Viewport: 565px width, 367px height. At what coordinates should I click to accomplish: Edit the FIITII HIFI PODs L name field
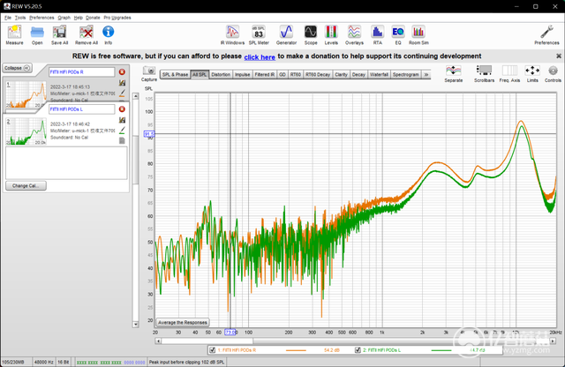pos(82,109)
